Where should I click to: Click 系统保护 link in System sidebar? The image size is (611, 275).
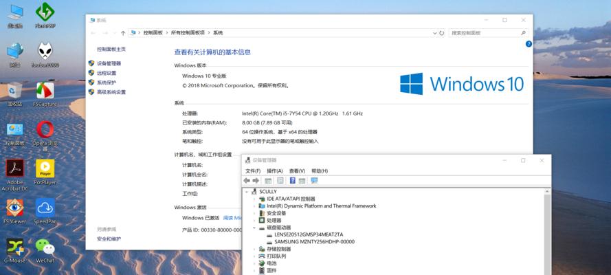point(107,82)
